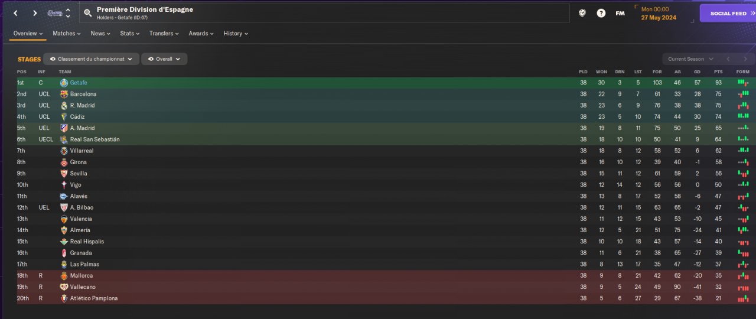Open the Transfers dropdown menu
Screen dimensions: 756x319
[164, 34]
